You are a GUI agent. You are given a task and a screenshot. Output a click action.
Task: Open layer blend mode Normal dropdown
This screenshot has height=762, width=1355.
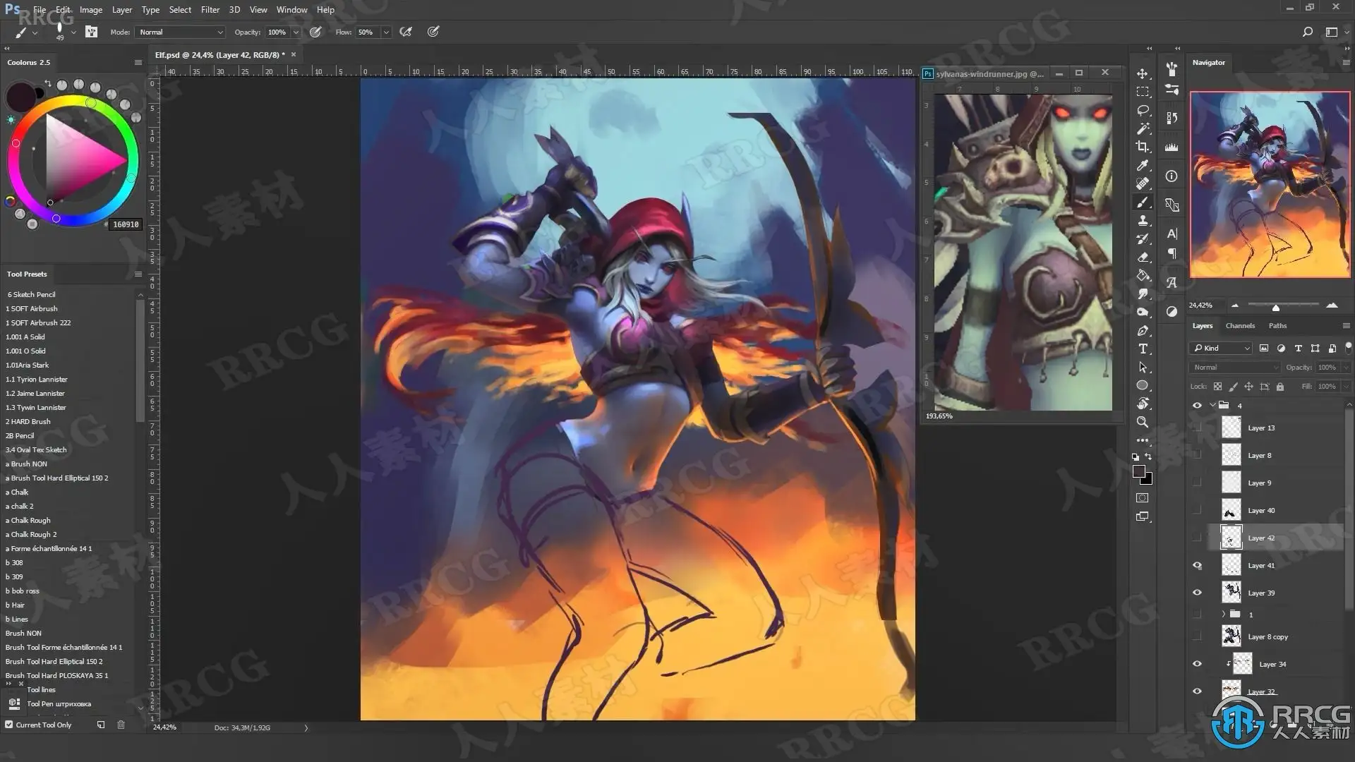click(x=1235, y=367)
